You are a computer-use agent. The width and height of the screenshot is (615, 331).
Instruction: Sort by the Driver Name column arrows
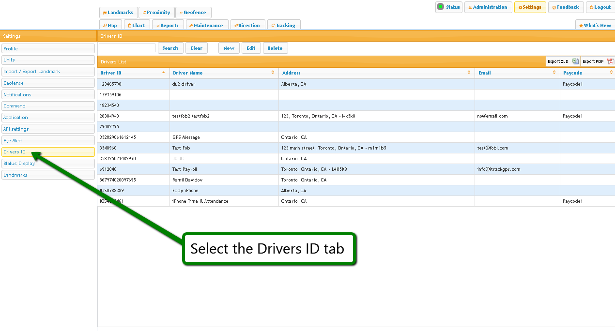tap(273, 73)
